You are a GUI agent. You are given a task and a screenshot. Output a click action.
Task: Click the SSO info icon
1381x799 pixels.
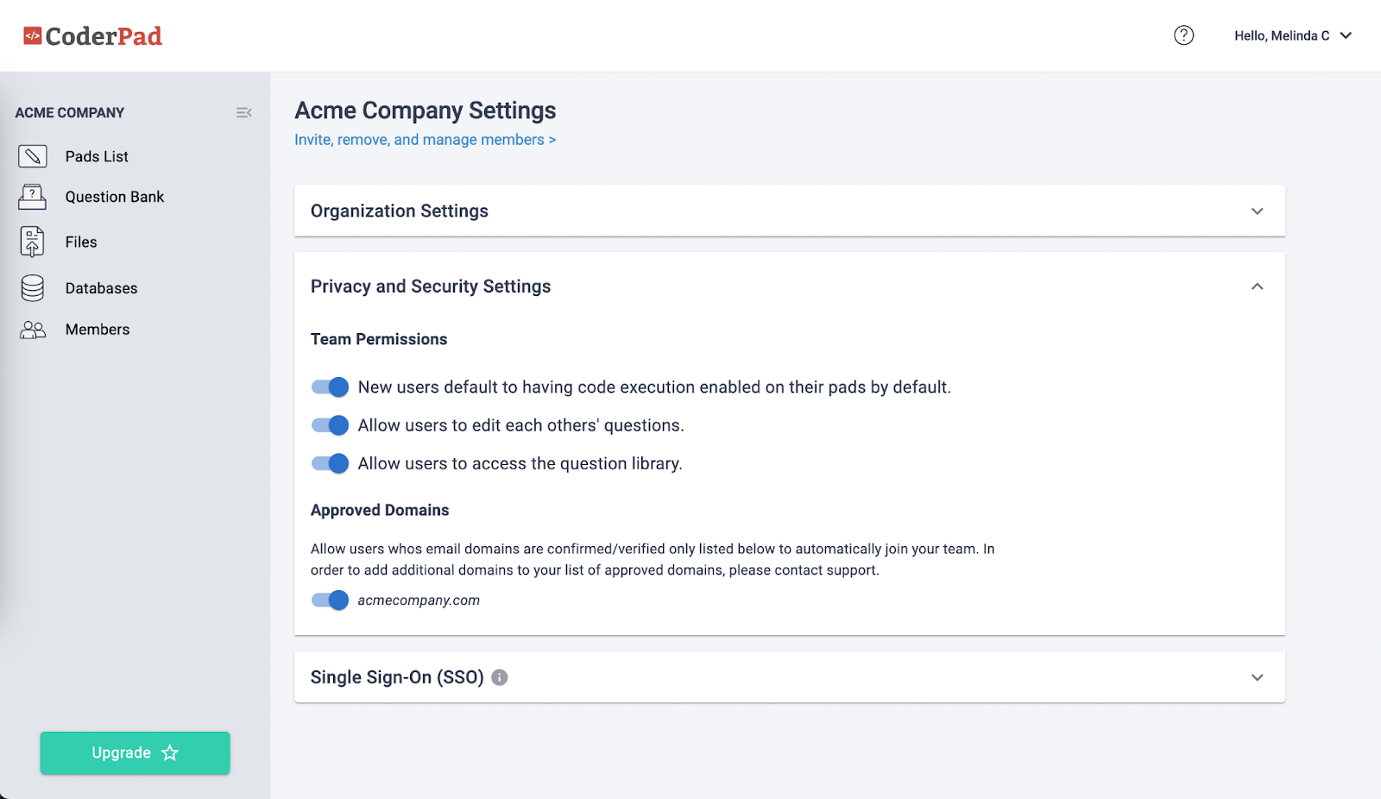pyautogui.click(x=500, y=677)
